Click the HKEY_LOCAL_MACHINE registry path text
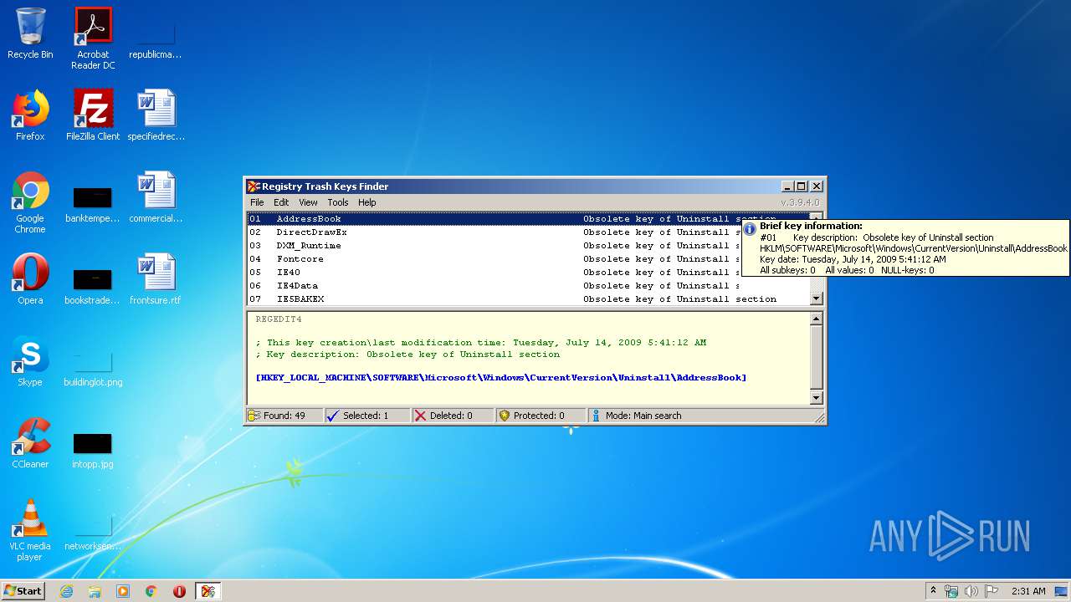Viewport: 1071px width, 602px height. pos(501,378)
